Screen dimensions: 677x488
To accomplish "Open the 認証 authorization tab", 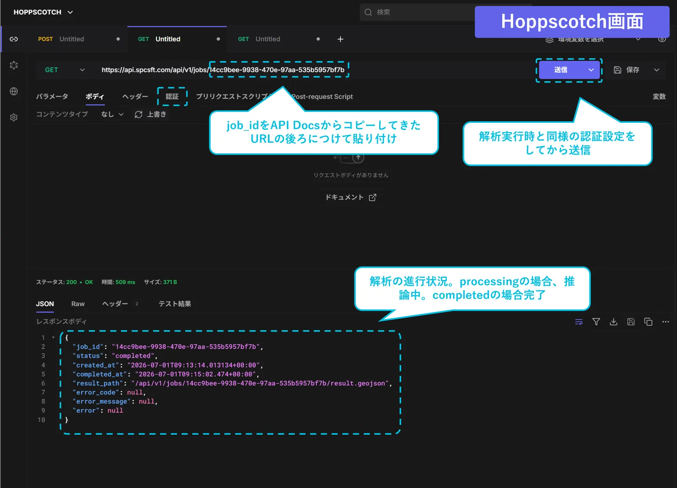I will 172,97.
